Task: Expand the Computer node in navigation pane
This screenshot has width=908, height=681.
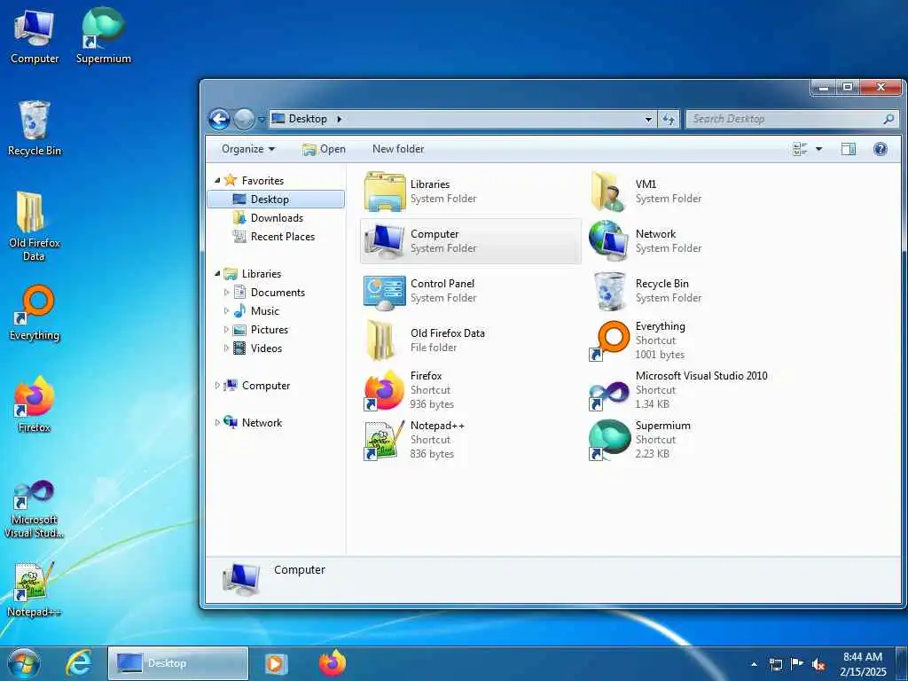Action: click(x=217, y=385)
